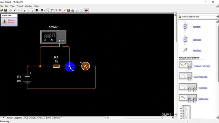The image size is (219, 123).
Task: Expand the Virtual Instruments gallery dropdown
Action: [217, 17]
